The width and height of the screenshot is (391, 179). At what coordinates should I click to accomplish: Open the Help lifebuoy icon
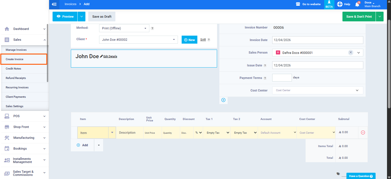(340, 4)
